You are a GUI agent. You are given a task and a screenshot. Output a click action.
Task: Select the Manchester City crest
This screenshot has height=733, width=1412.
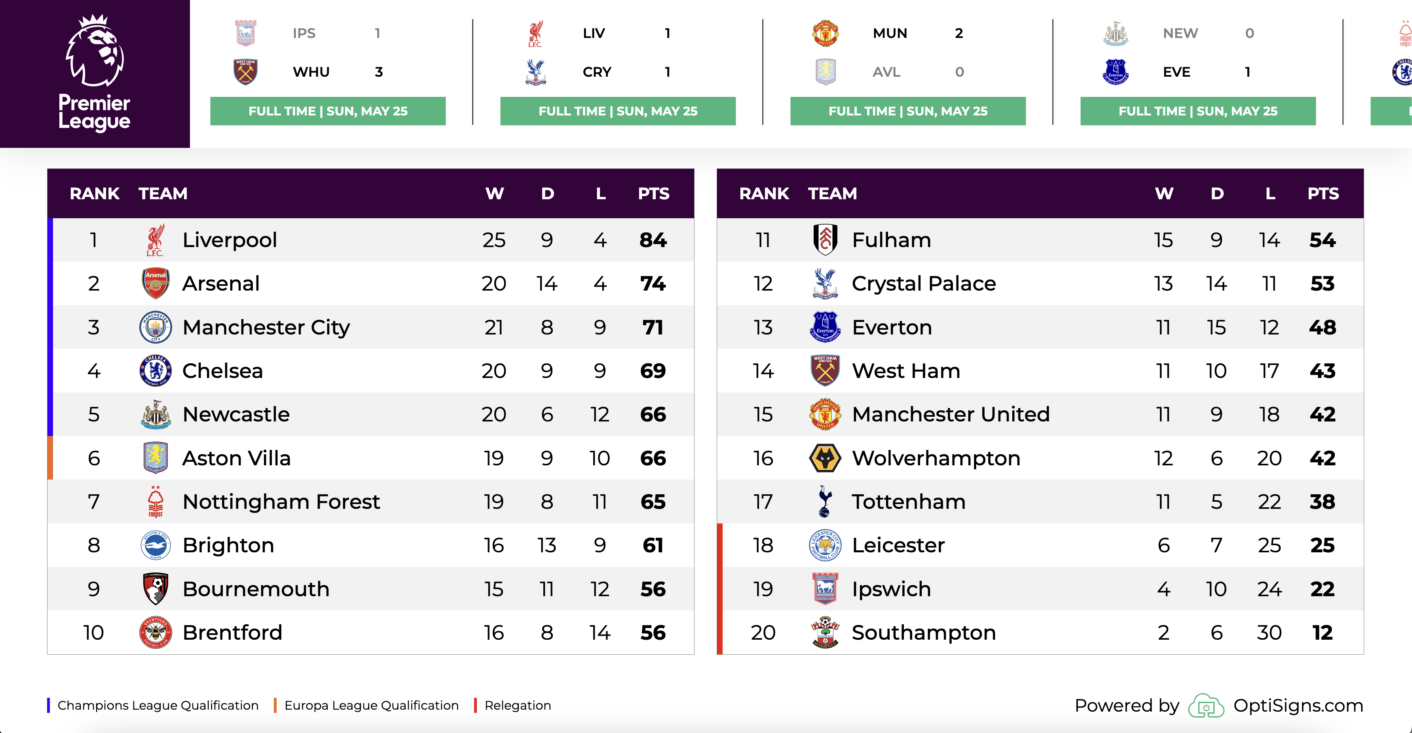click(x=156, y=327)
